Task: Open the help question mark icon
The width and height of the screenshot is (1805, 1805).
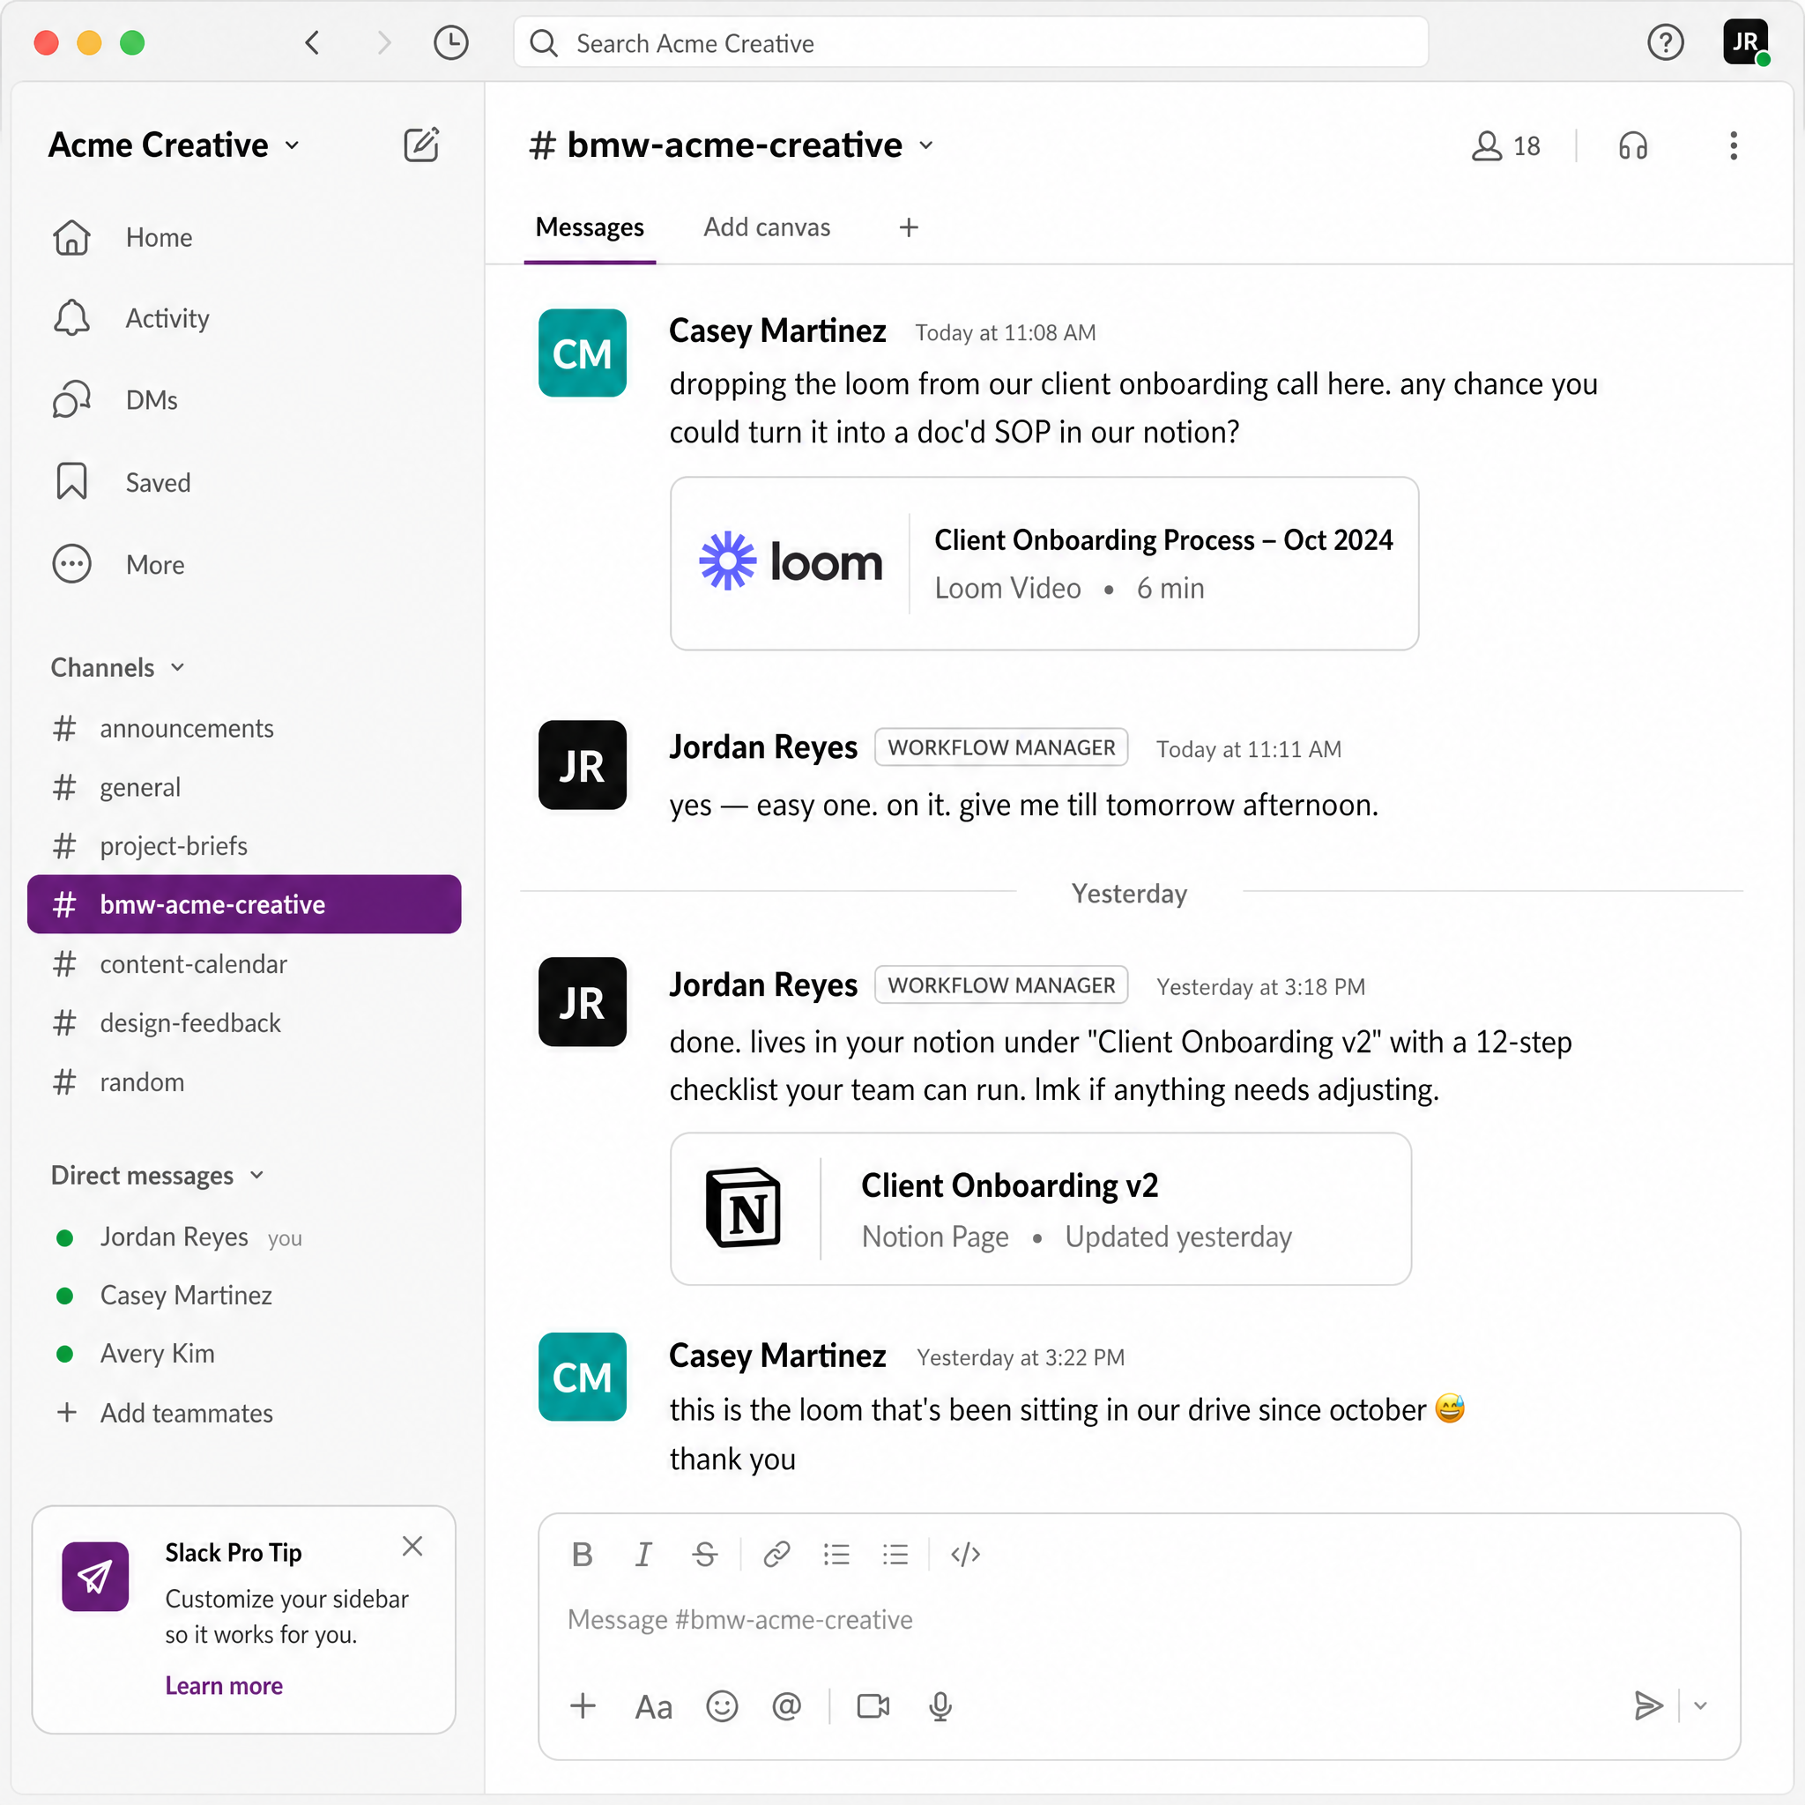Action: [x=1665, y=43]
